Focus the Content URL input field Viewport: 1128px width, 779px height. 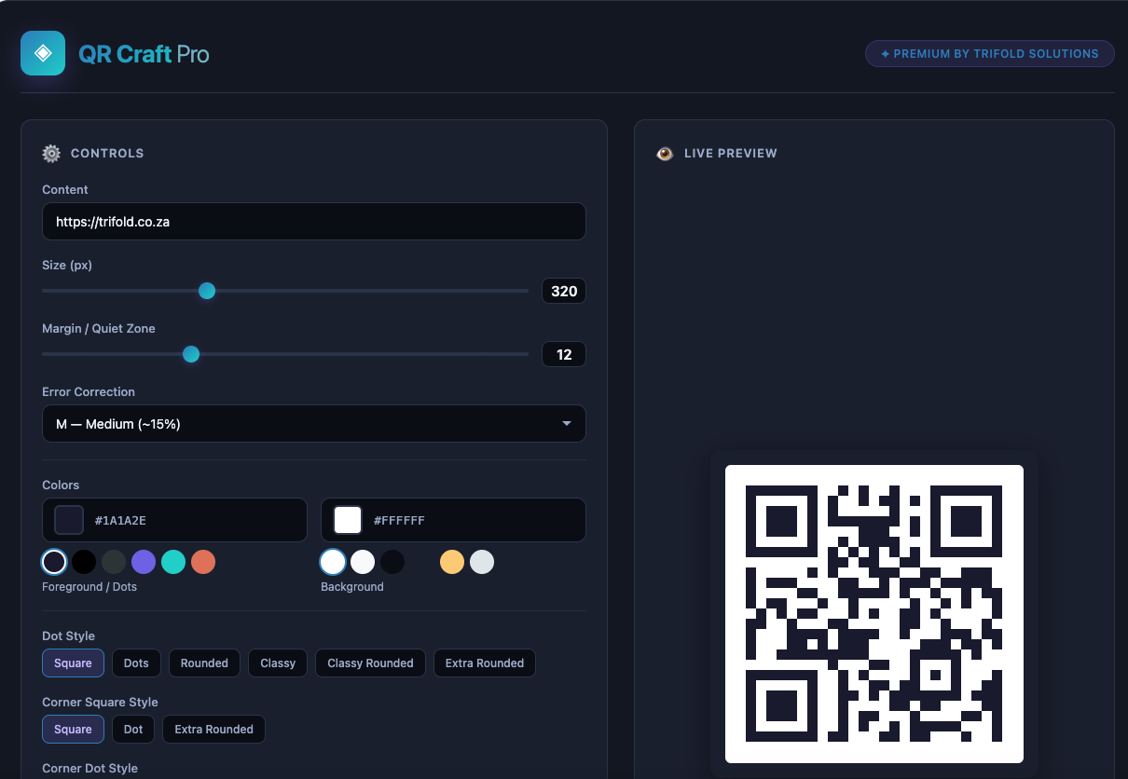(314, 222)
